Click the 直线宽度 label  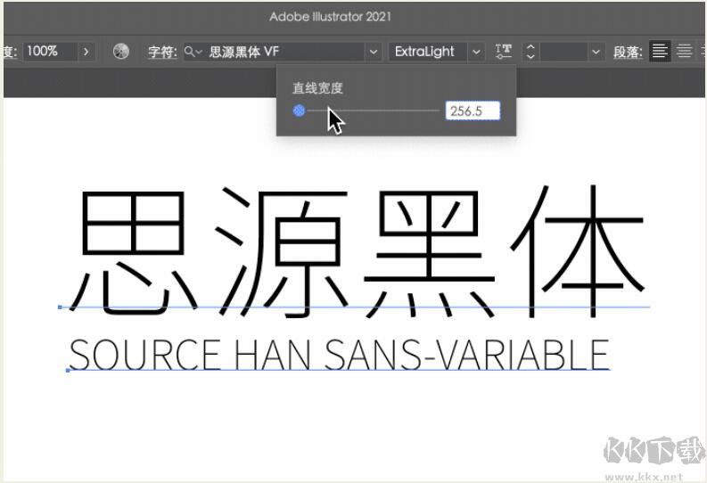[x=318, y=88]
